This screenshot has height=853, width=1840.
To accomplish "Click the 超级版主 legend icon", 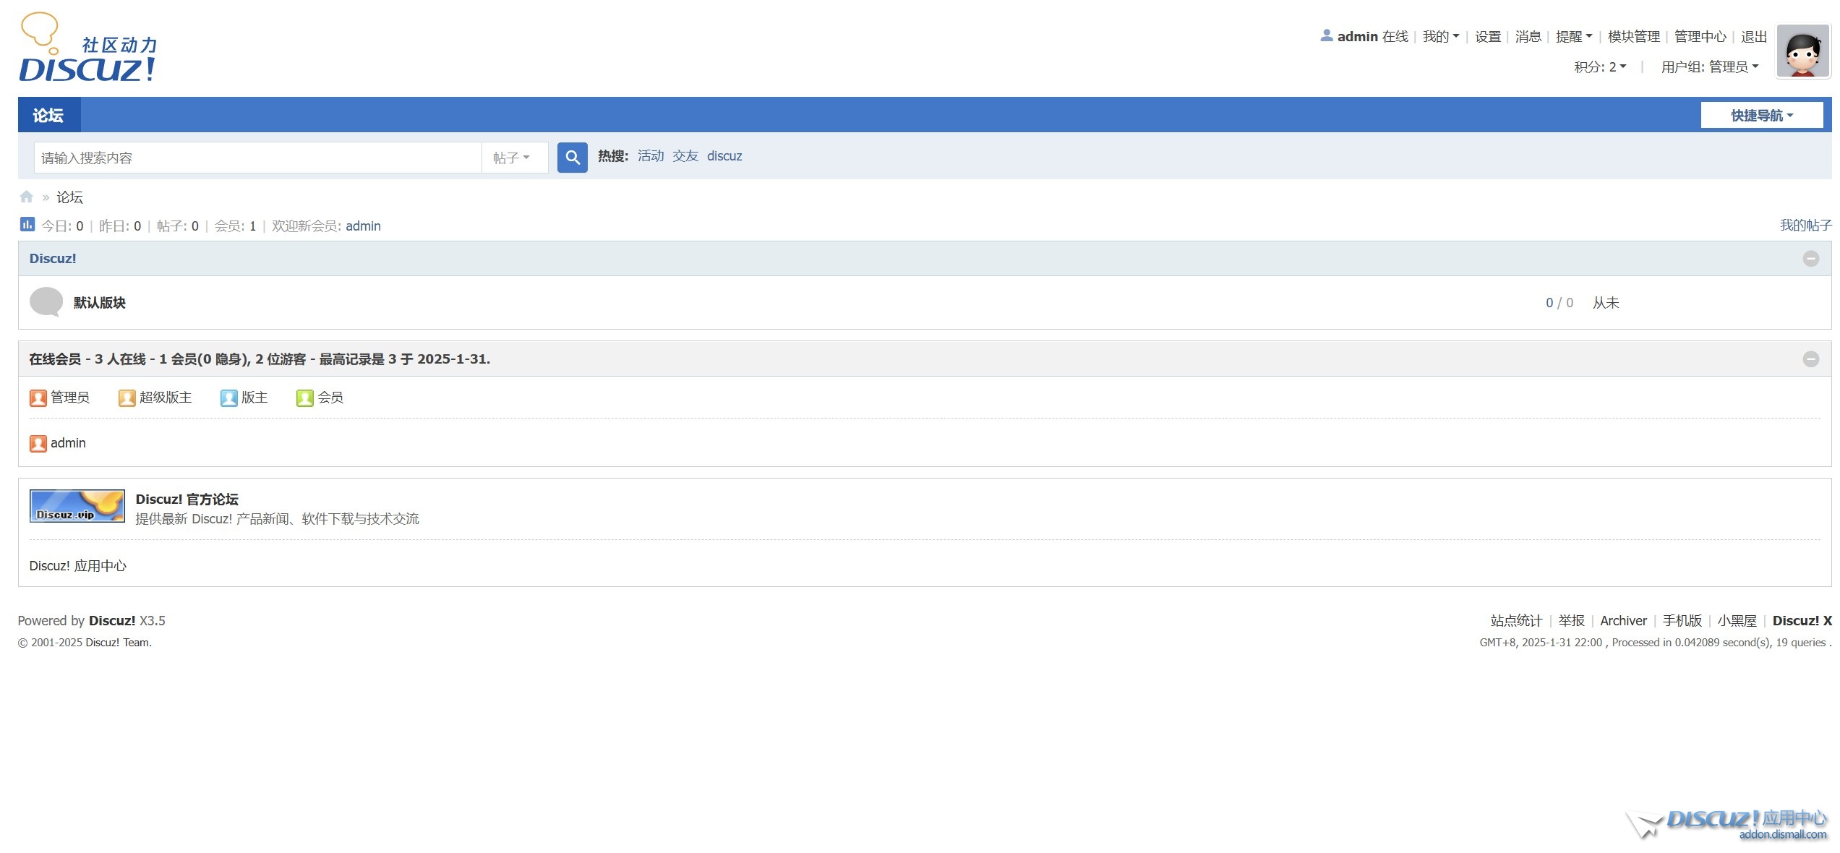I will click(x=127, y=398).
